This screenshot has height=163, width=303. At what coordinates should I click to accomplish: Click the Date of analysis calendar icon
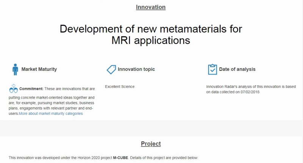tap(212, 69)
